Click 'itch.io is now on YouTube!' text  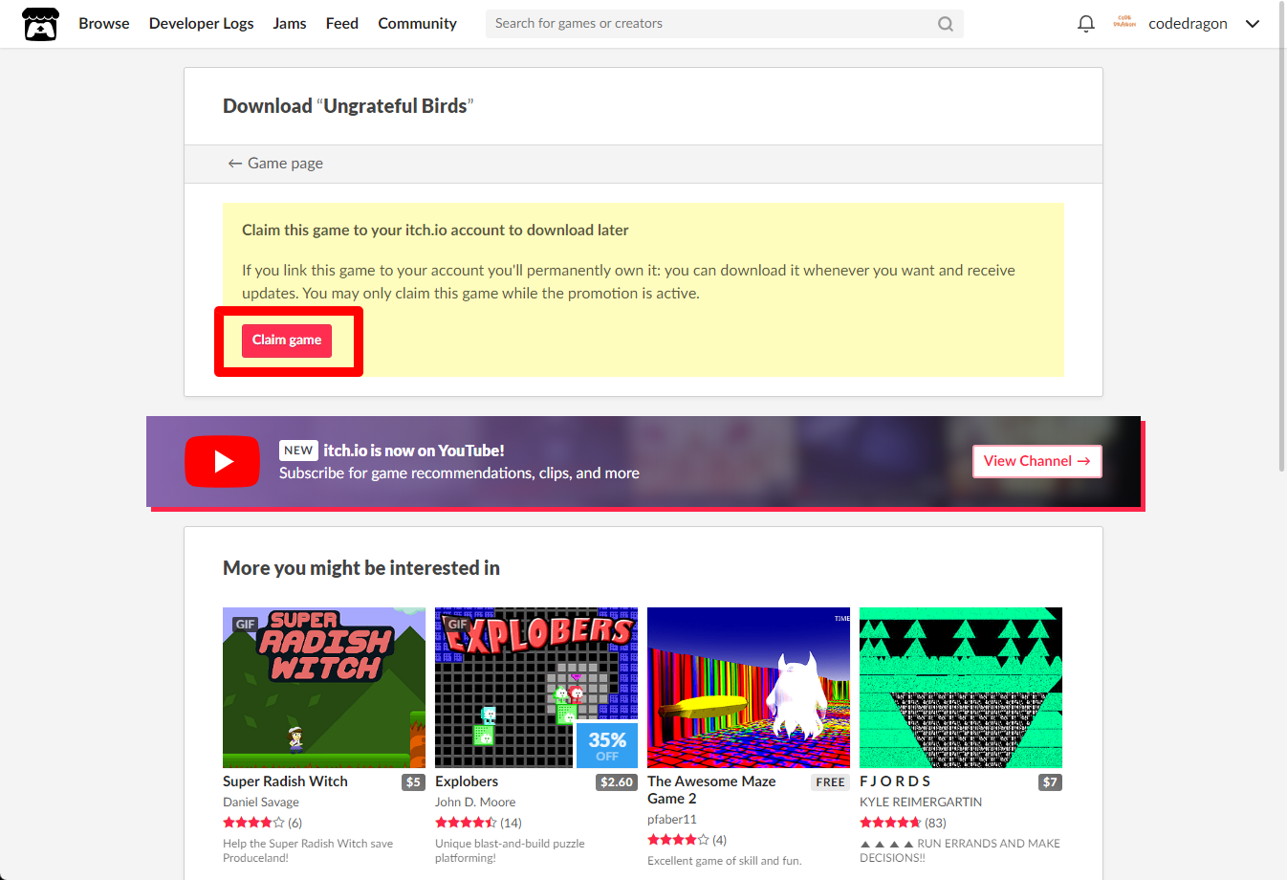coord(414,451)
